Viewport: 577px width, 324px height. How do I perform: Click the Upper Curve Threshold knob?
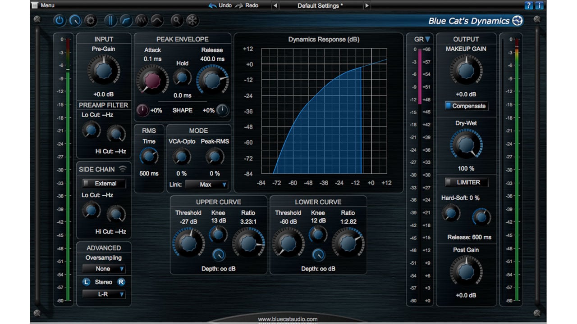[x=188, y=243]
